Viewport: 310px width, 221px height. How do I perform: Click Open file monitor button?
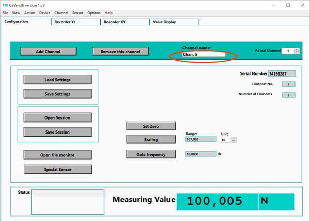pos(58,155)
